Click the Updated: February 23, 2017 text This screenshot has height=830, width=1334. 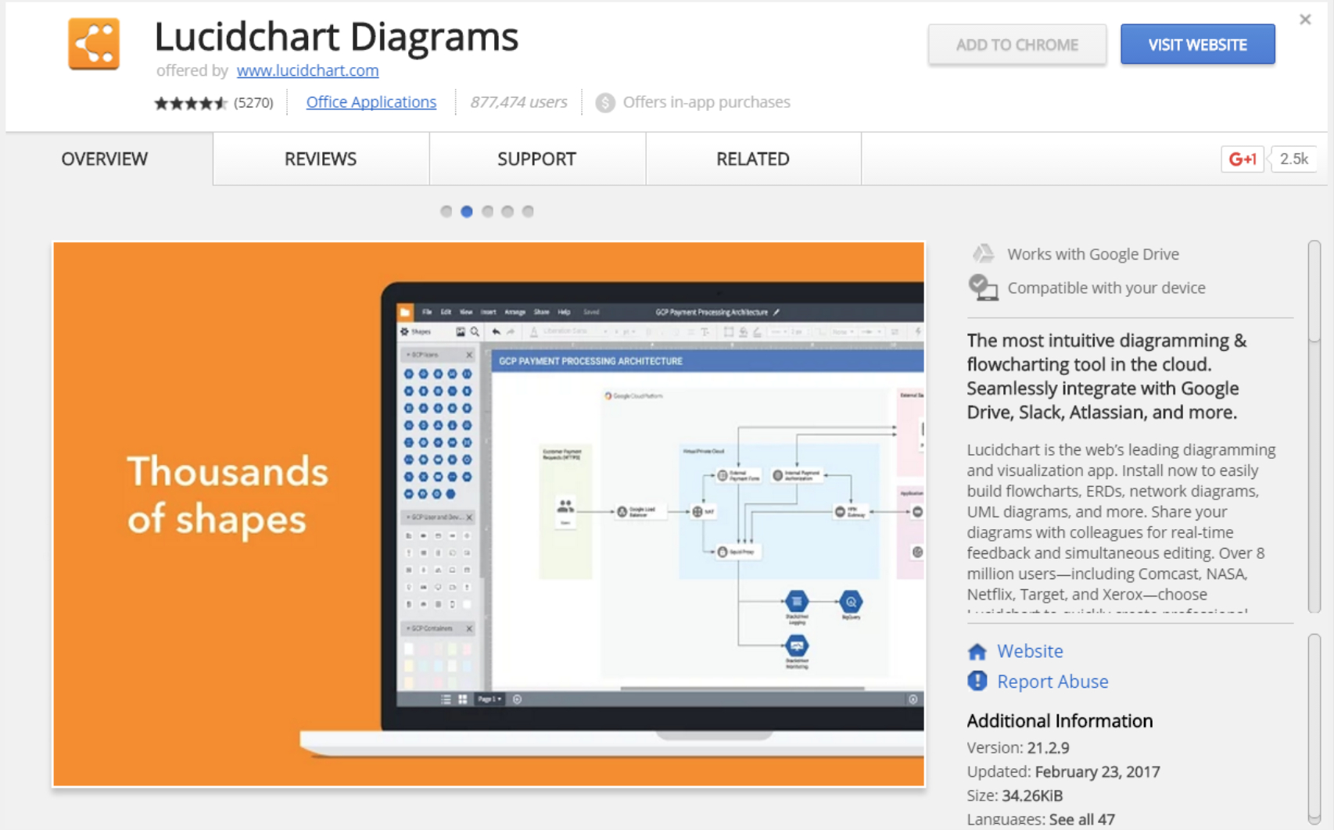(x=1063, y=771)
